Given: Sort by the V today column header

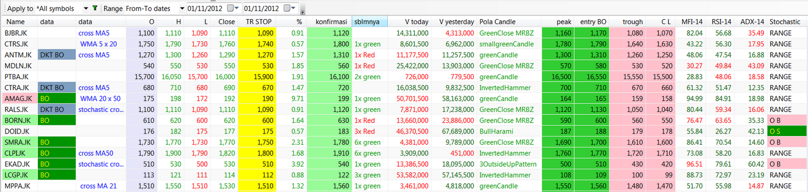Looking at the screenshot, I should 409,22.
